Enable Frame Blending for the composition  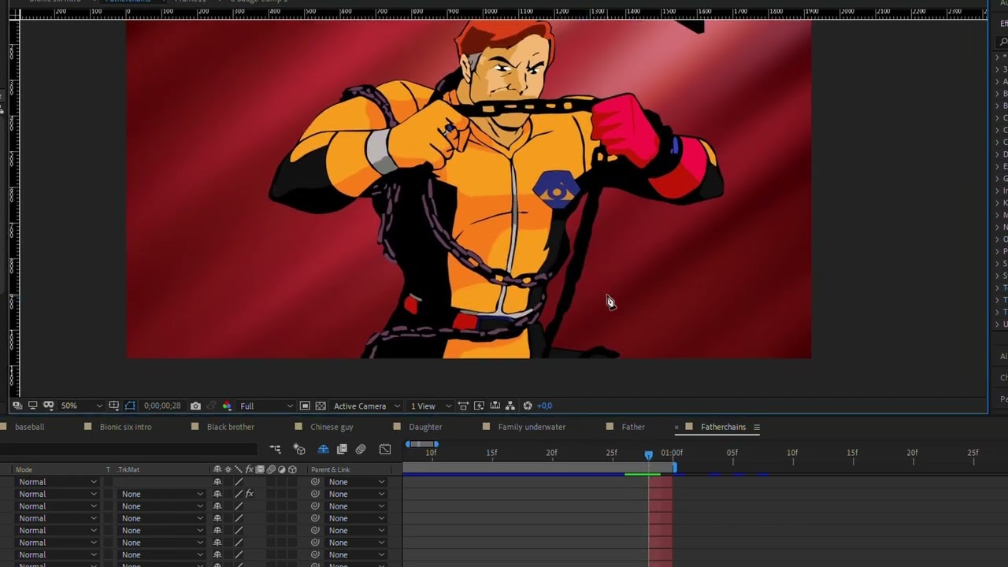pos(342,449)
